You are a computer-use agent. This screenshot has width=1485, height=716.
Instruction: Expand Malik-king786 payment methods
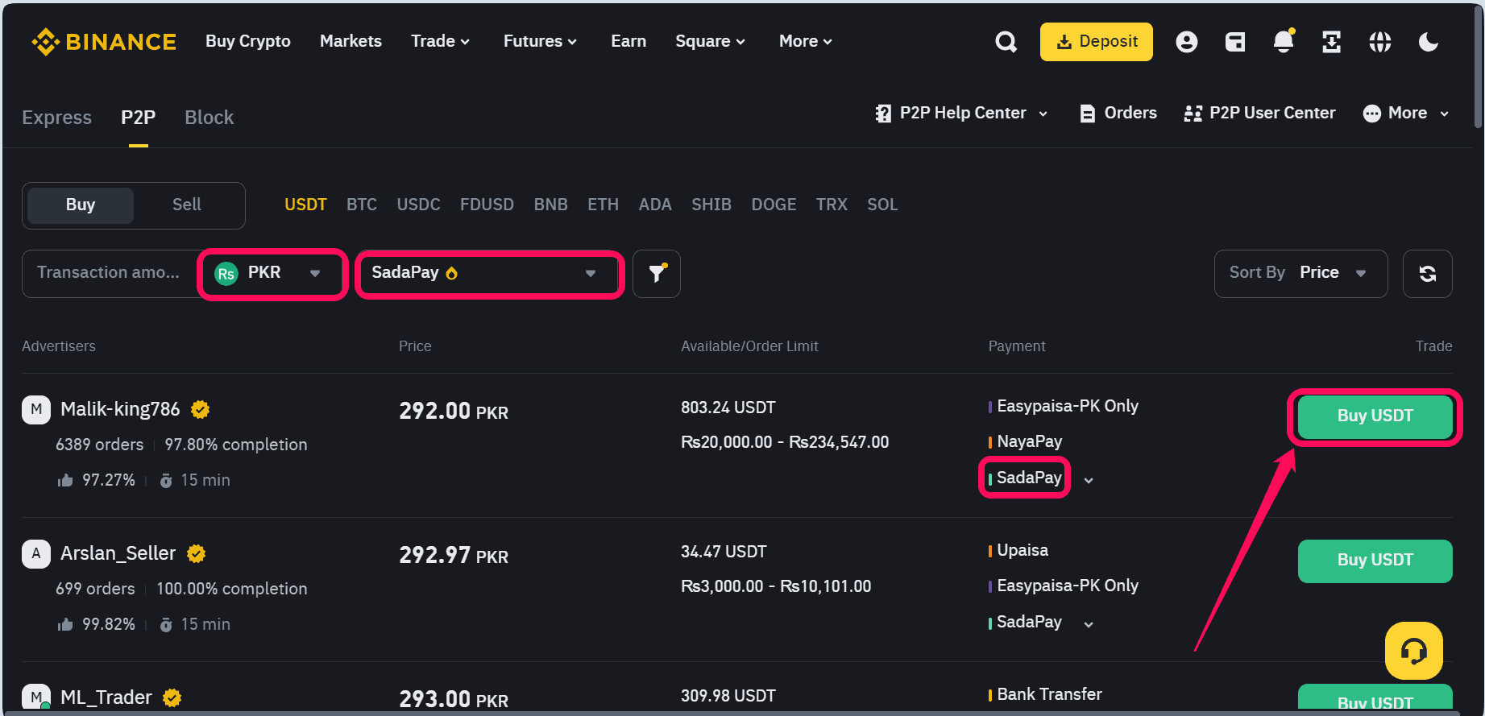tap(1089, 480)
